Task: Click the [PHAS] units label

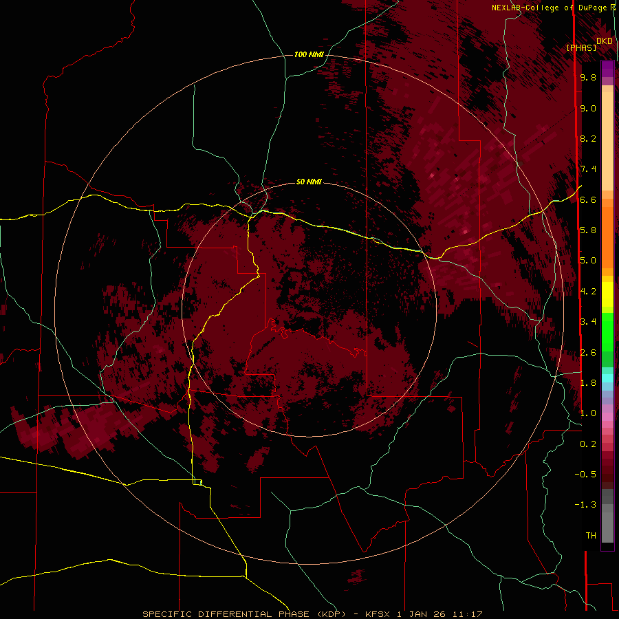Action: [581, 47]
